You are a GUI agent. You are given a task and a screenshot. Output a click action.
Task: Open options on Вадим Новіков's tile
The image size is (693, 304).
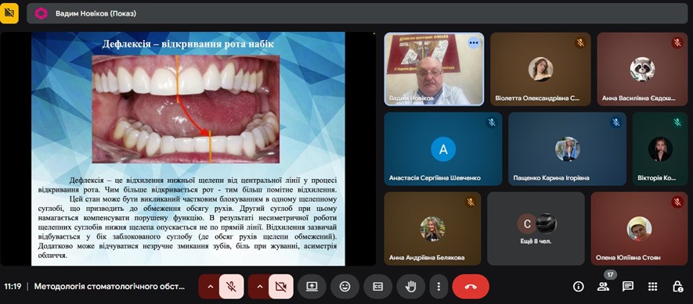coord(474,43)
